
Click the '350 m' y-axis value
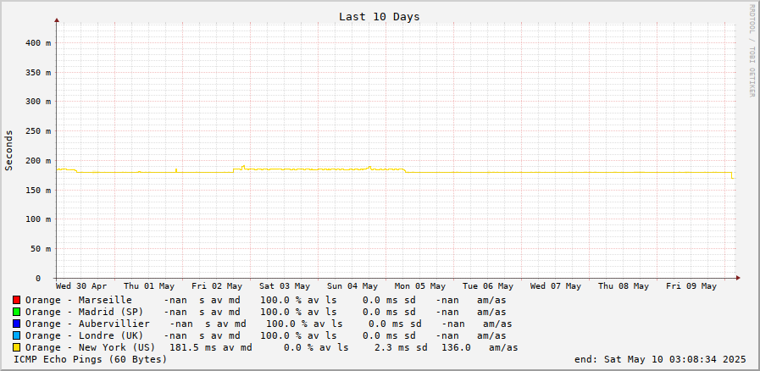38,72
